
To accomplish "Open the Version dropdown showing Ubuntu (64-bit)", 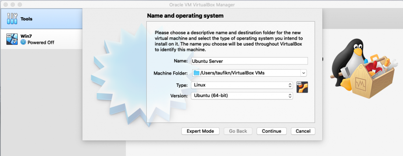I will (x=242, y=96).
